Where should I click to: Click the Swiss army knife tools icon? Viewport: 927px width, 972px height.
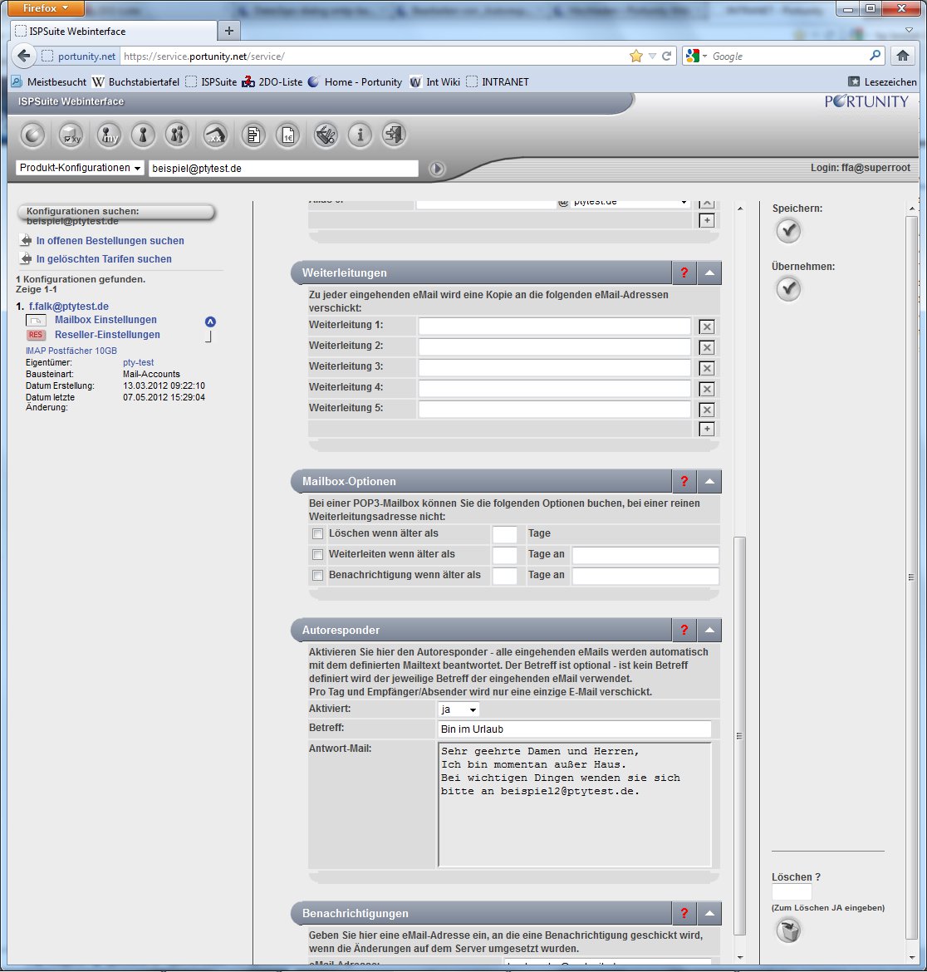click(x=325, y=135)
